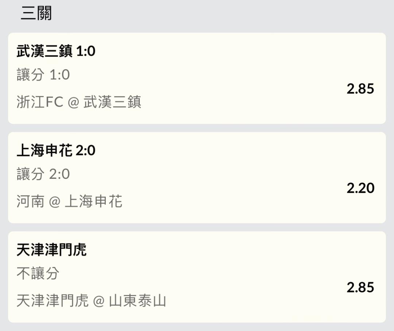
Task: Click the bold 天津津門虎 selection title
Action: tap(51, 250)
